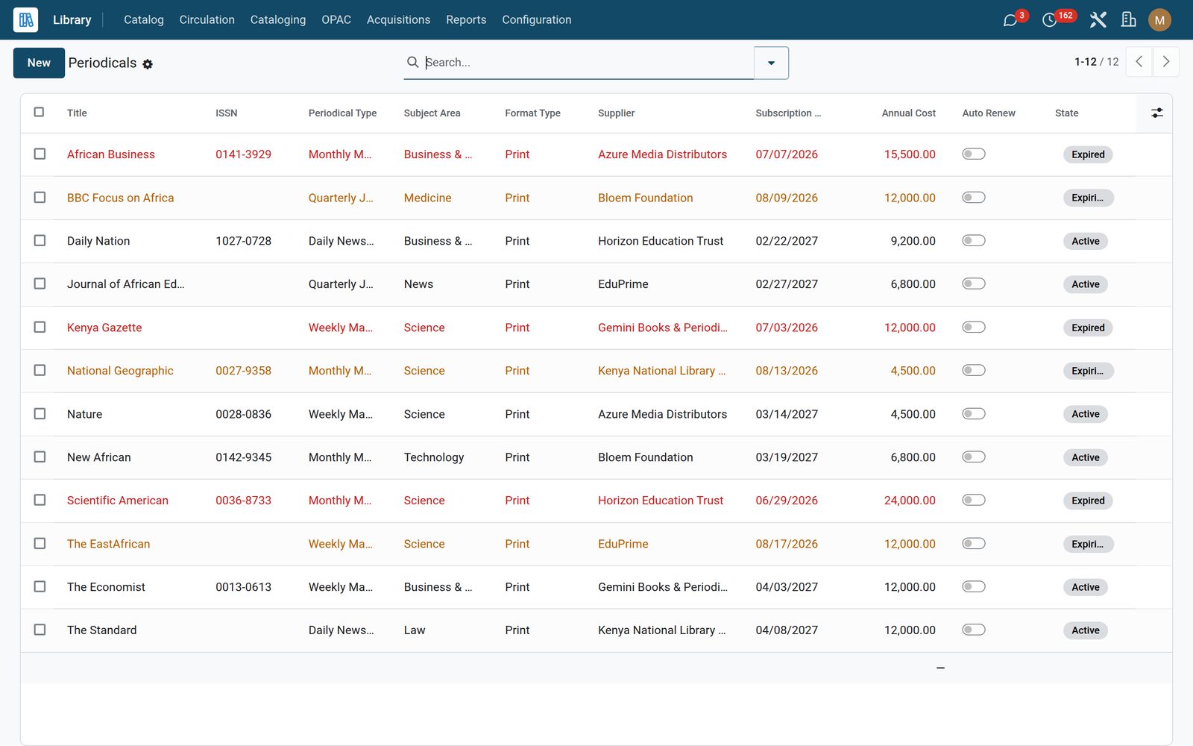Open the Acquisitions menu
This screenshot has height=746, width=1193.
point(398,20)
